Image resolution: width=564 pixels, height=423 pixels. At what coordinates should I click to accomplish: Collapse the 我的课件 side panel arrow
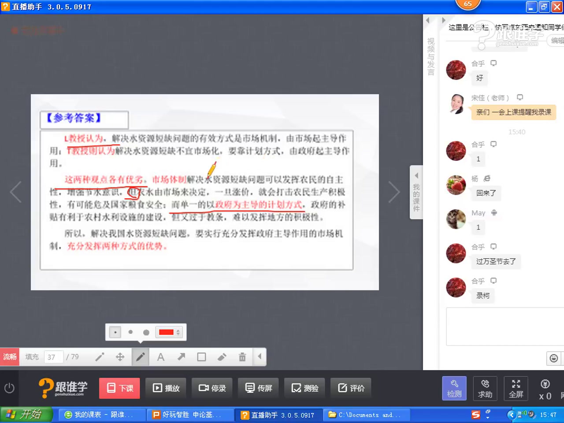click(x=416, y=175)
